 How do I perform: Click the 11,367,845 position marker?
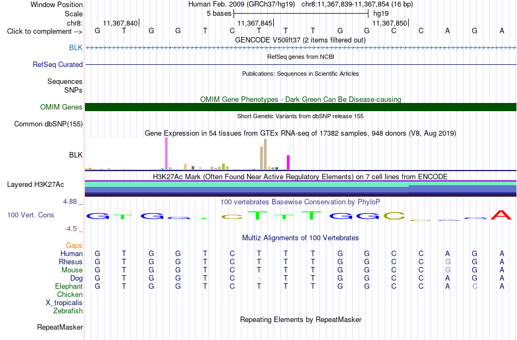255,23
